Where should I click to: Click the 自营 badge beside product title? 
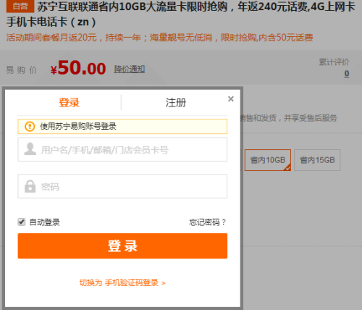pos(20,7)
